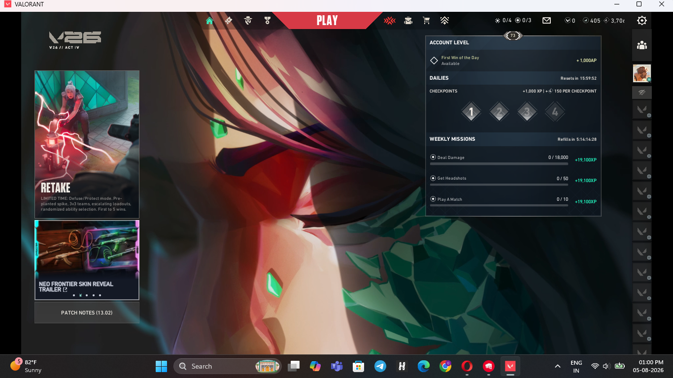The height and width of the screenshot is (378, 673).
Task: Click the "First Win of the Day" text
Action: (x=460, y=58)
